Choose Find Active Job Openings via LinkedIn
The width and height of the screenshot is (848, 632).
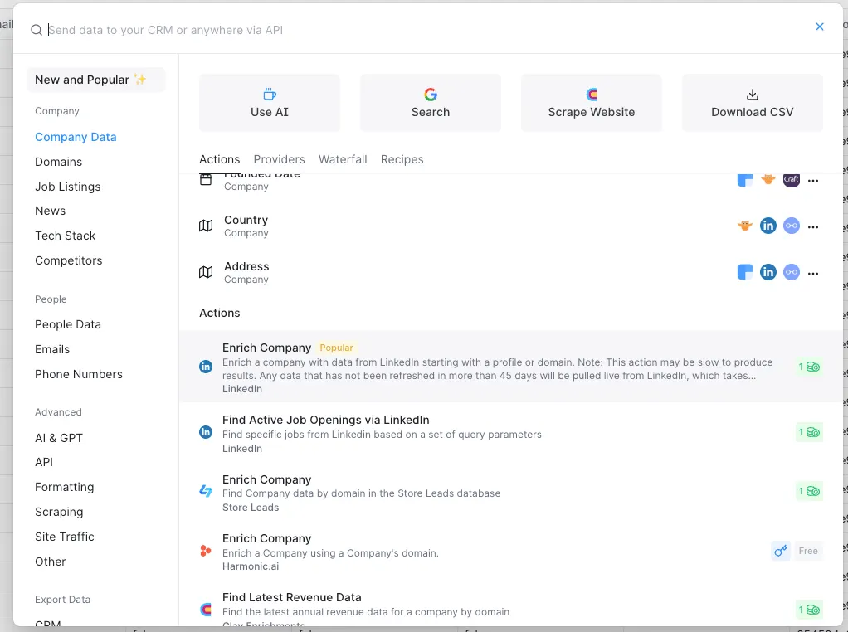coord(510,432)
